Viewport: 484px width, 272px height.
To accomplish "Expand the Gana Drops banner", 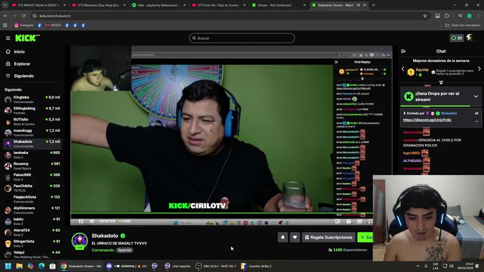I will point(476,97).
